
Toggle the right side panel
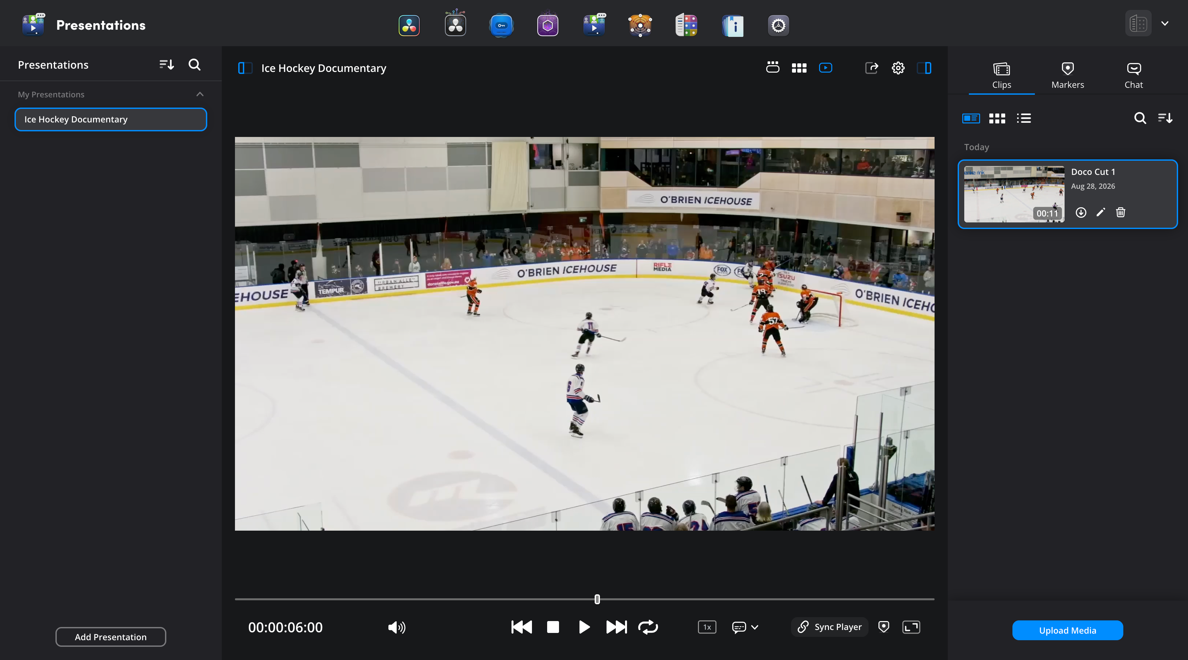(924, 68)
